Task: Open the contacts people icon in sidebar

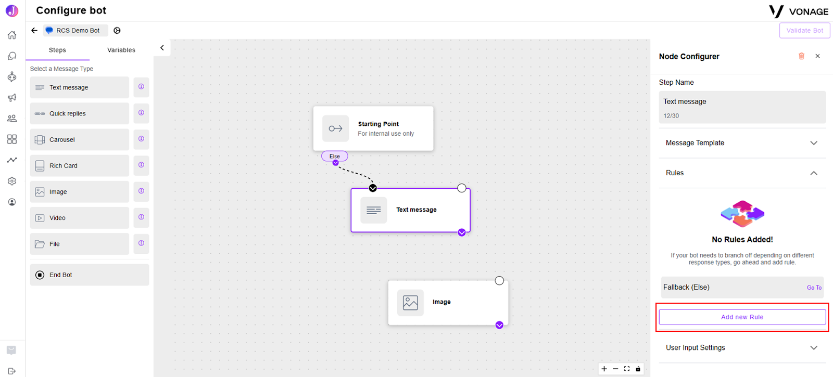Action: tap(12, 119)
